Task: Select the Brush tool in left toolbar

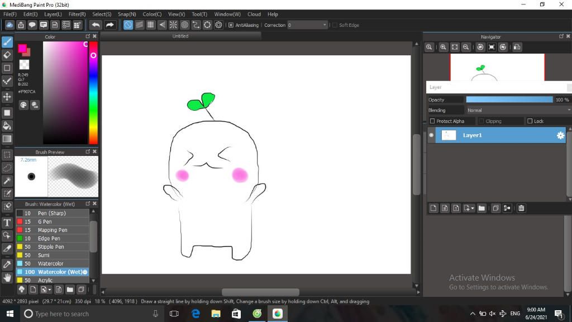Action: tap(7, 42)
